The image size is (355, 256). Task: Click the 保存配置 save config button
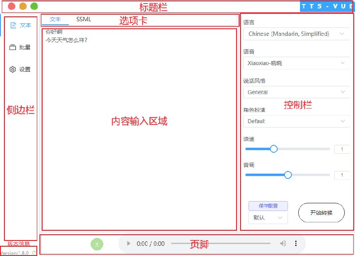268,206
